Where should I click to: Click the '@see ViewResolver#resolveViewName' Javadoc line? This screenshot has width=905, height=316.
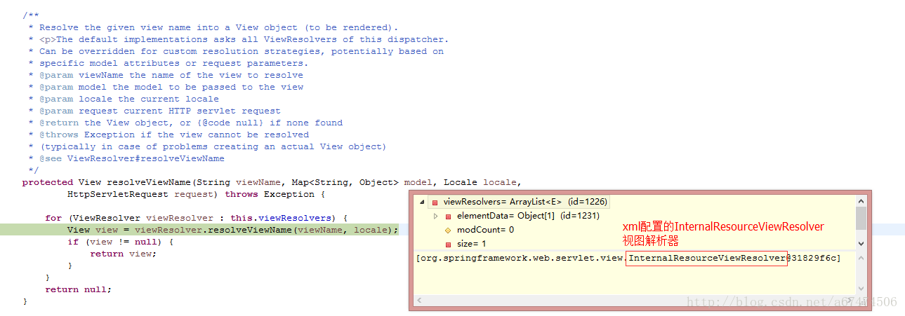coord(132,158)
